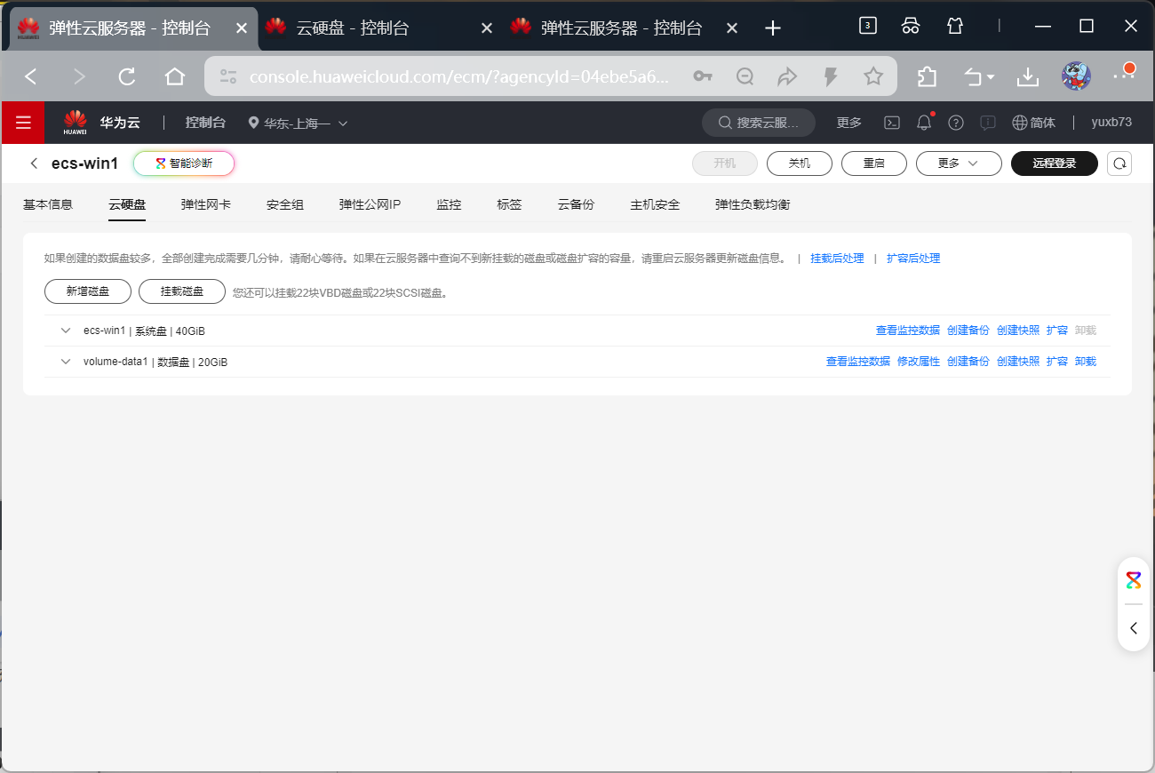1155x773 pixels.
Task: Open the yuxb73 account menu
Action: (1111, 123)
